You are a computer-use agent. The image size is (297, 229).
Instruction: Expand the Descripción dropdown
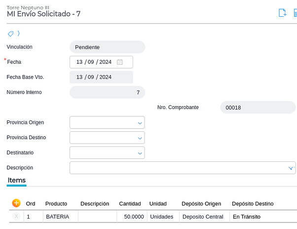pyautogui.click(x=291, y=168)
